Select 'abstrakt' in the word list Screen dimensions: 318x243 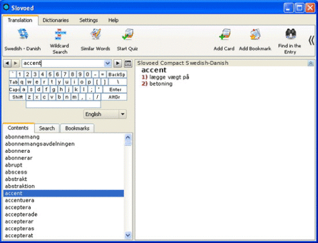tap(63, 179)
